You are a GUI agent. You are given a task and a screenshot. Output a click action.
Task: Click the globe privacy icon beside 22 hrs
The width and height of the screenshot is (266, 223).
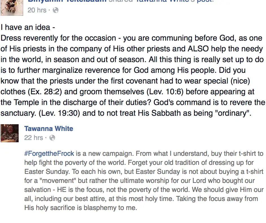click(52, 138)
